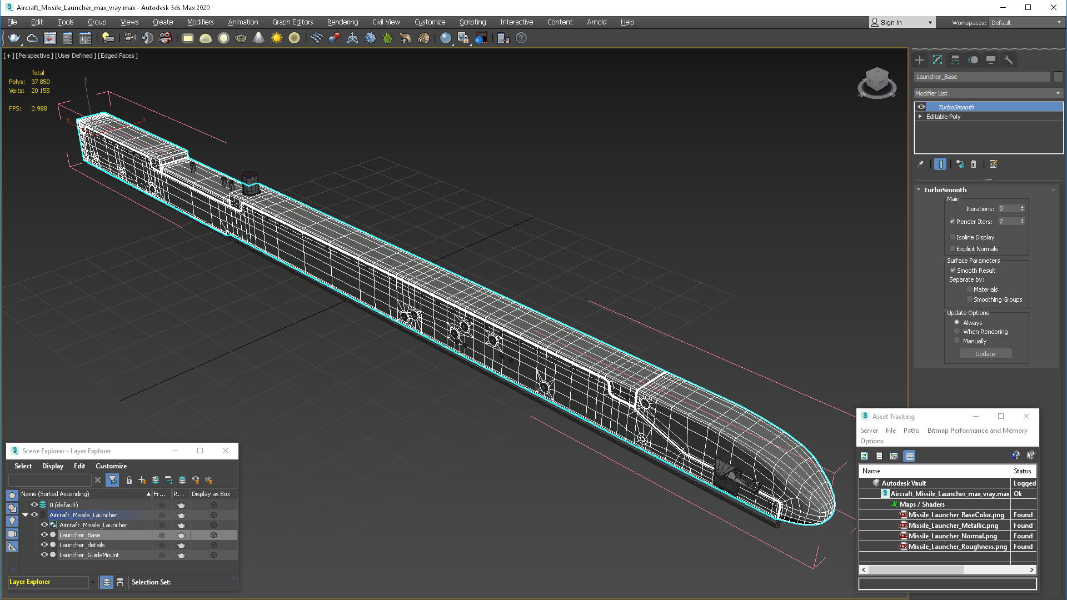The width and height of the screenshot is (1067, 600).
Task: Open the Workspaces Default dropdown
Action: pyautogui.click(x=1026, y=23)
